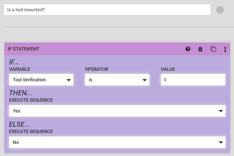Screen dimensions: 234x156
Task: Click the 'No' text in ELSE sequence box
Action: [16, 142]
